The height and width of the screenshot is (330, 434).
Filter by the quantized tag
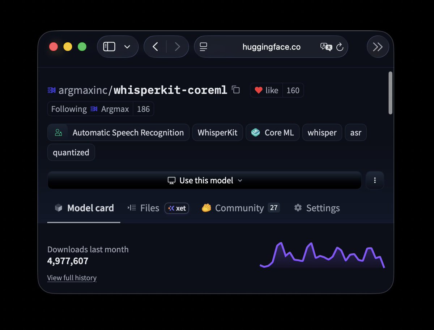click(71, 152)
